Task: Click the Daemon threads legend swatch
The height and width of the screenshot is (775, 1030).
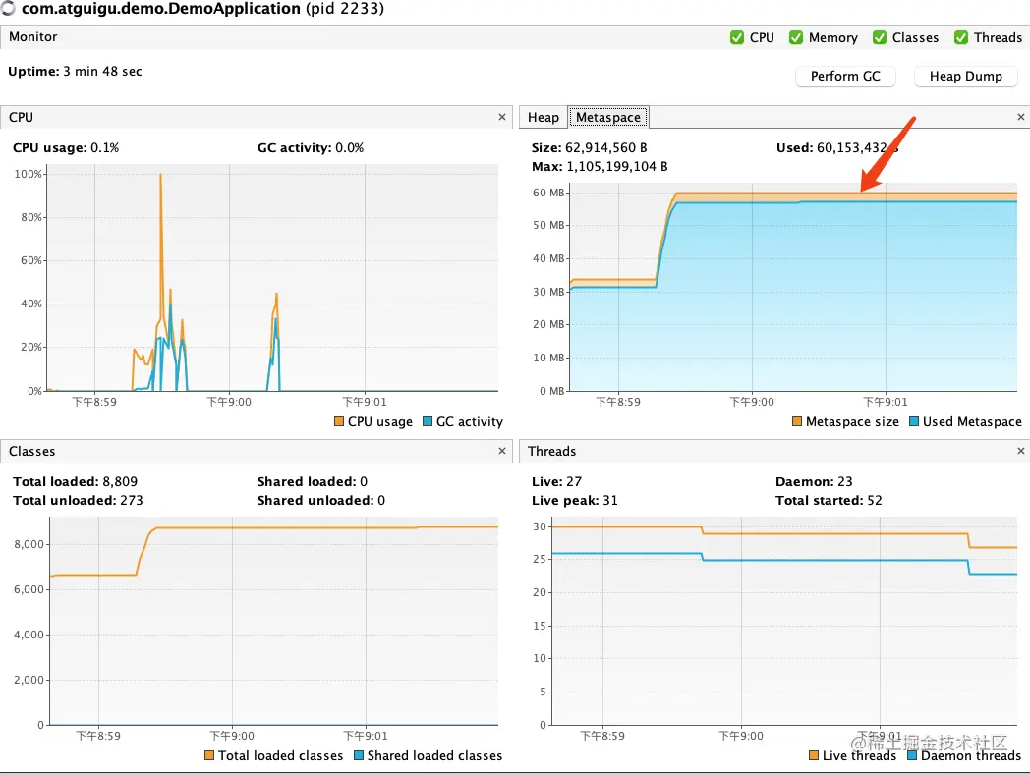Action: tap(912, 756)
